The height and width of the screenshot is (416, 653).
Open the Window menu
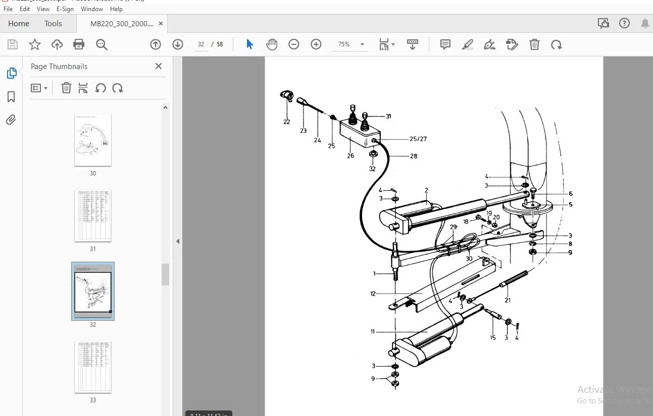[x=92, y=9]
